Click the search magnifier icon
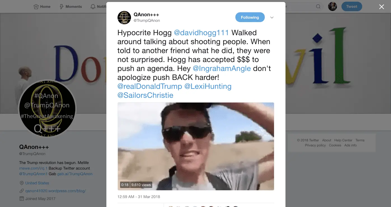 click(318, 7)
